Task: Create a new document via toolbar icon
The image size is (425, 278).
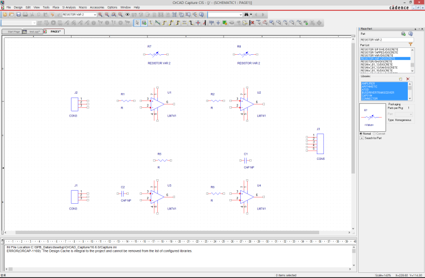Action: click(x=5, y=14)
